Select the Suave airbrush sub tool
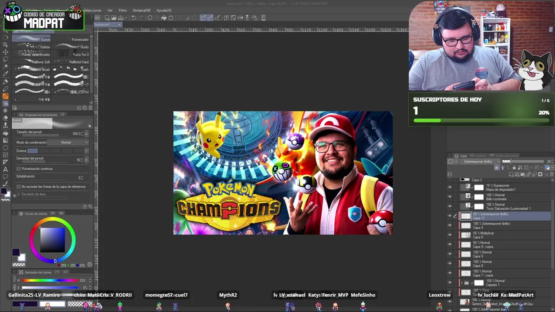The height and width of the screenshot is (312, 555). pyautogui.click(x=32, y=39)
